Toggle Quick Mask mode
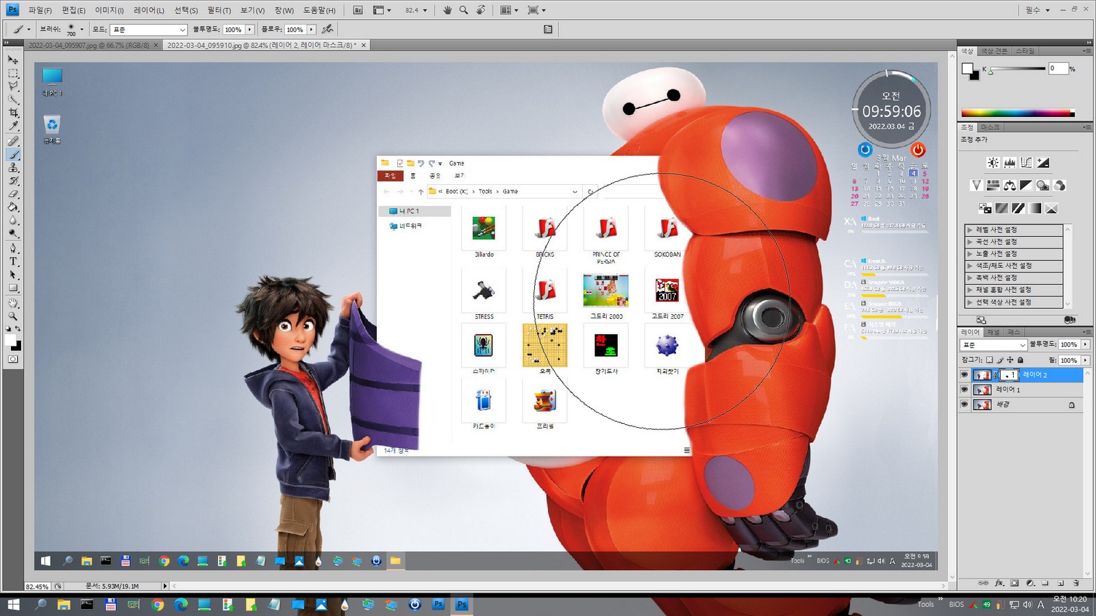The height and width of the screenshot is (616, 1096). click(13, 359)
